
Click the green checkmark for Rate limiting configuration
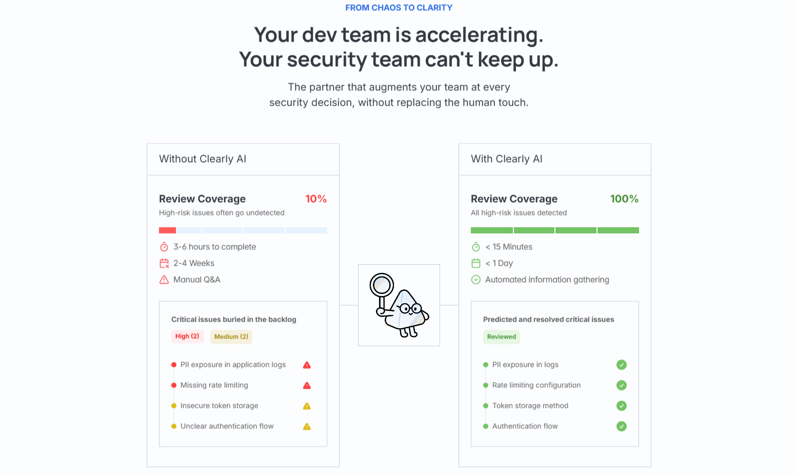tap(622, 385)
